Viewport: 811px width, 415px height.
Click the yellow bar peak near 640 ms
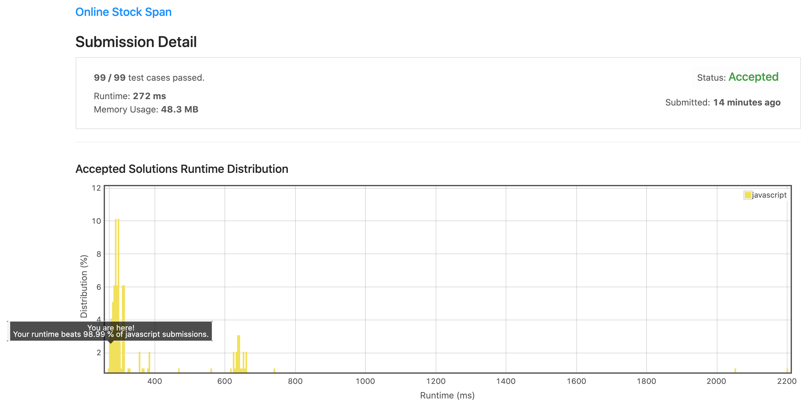point(239,354)
